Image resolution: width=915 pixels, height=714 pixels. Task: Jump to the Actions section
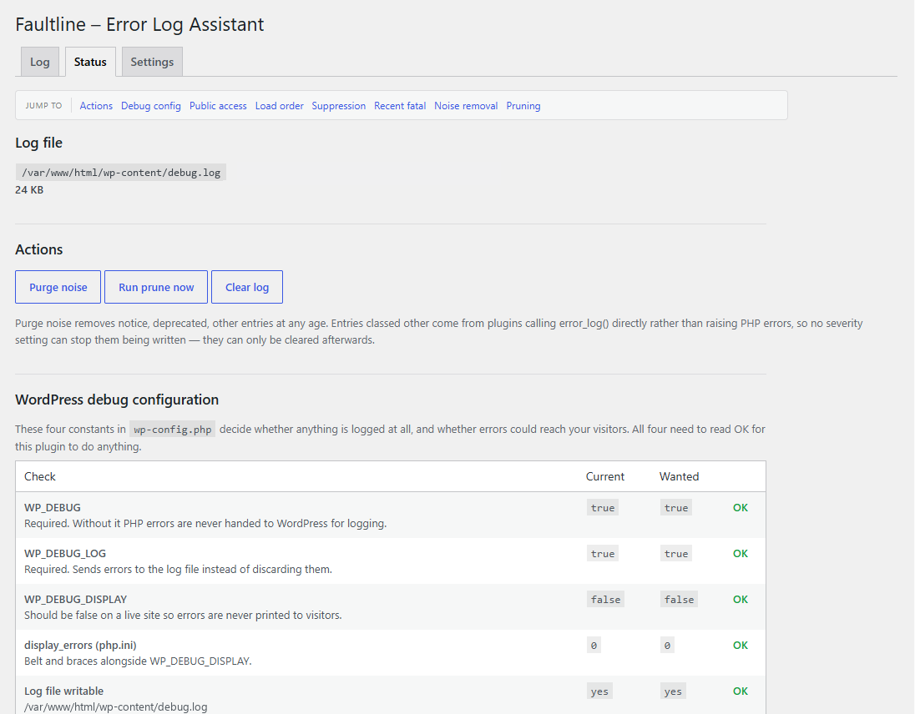[96, 105]
